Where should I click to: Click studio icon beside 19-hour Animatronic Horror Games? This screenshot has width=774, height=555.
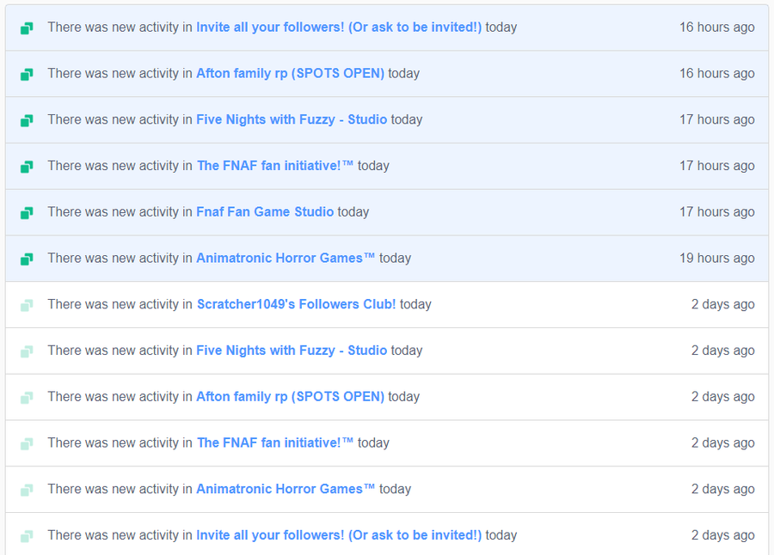click(27, 259)
